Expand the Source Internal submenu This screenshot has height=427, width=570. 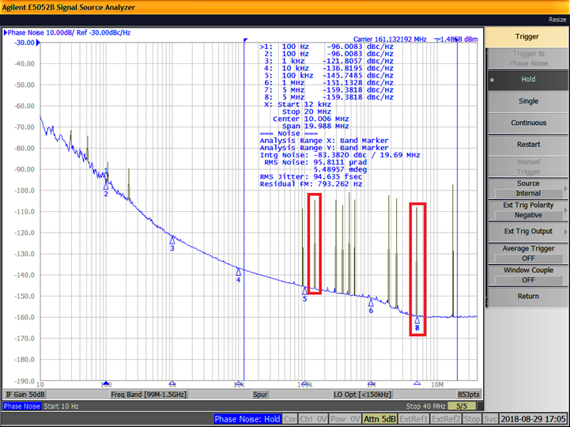(527, 188)
